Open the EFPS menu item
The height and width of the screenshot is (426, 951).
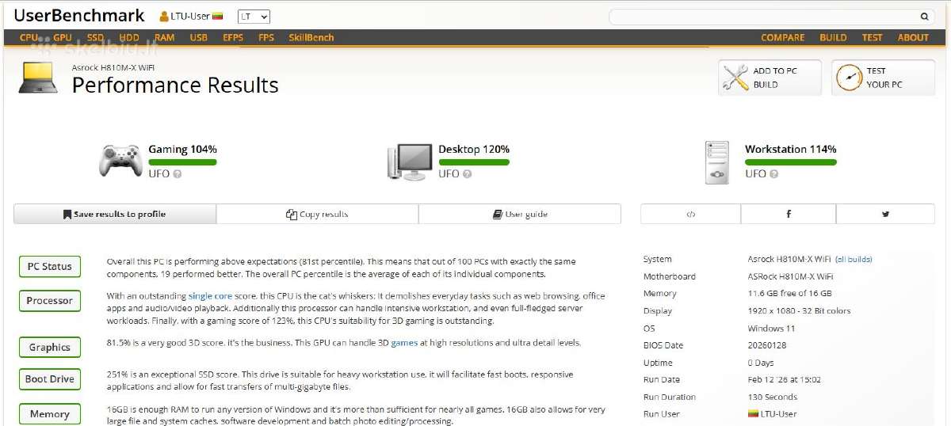pos(233,37)
